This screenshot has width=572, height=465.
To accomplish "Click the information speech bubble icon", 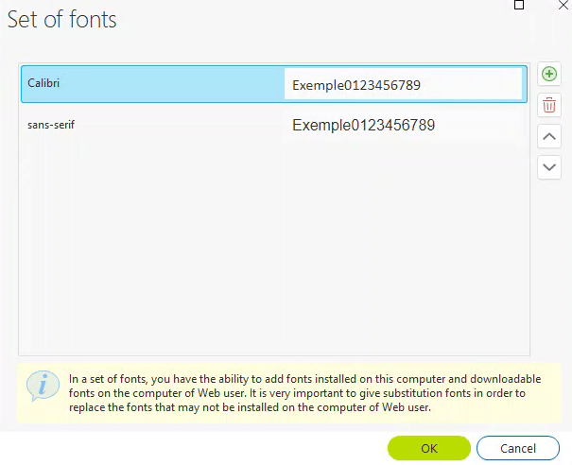I will coord(39,386).
